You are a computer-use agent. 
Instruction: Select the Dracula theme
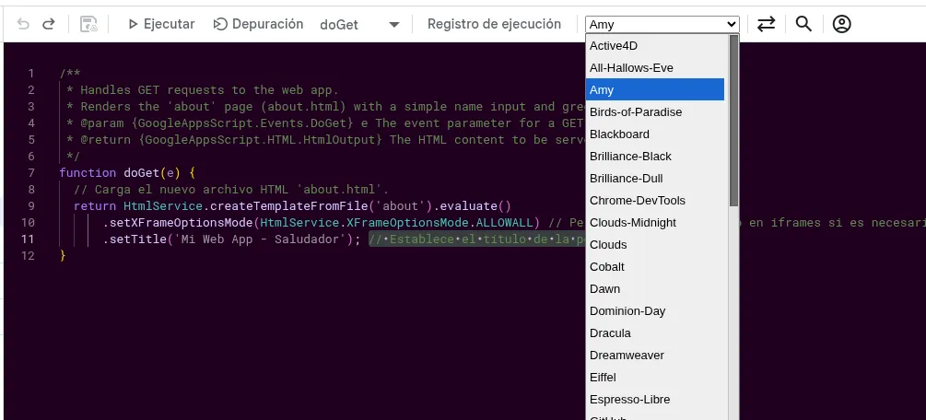[x=654, y=333]
